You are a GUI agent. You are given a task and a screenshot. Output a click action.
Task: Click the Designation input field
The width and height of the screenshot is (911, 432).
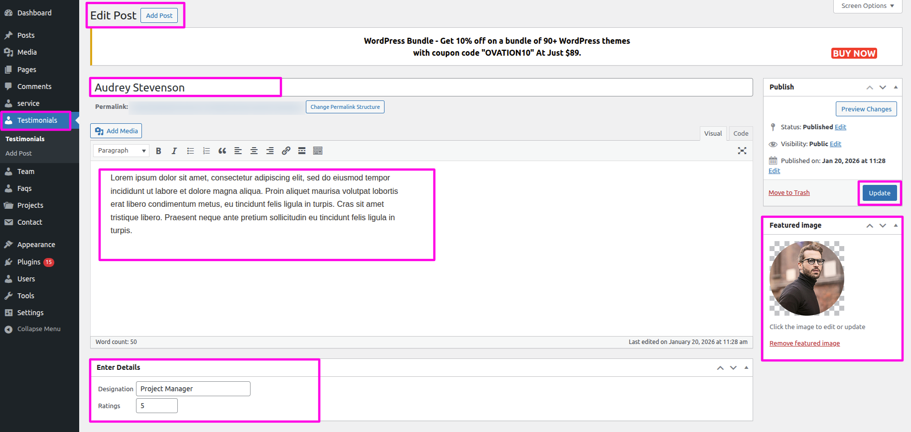point(193,389)
